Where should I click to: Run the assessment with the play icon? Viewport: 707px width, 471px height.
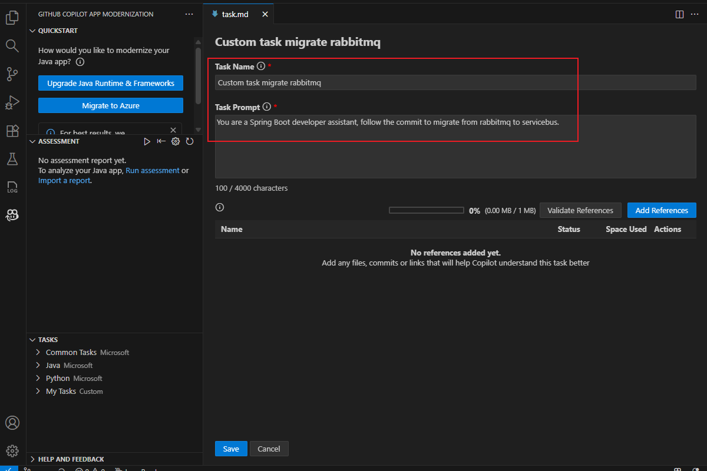pos(147,141)
